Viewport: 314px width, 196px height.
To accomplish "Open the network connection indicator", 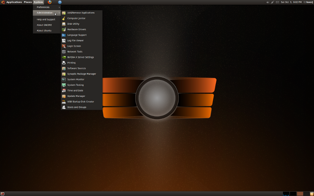I will (x=272, y=2).
